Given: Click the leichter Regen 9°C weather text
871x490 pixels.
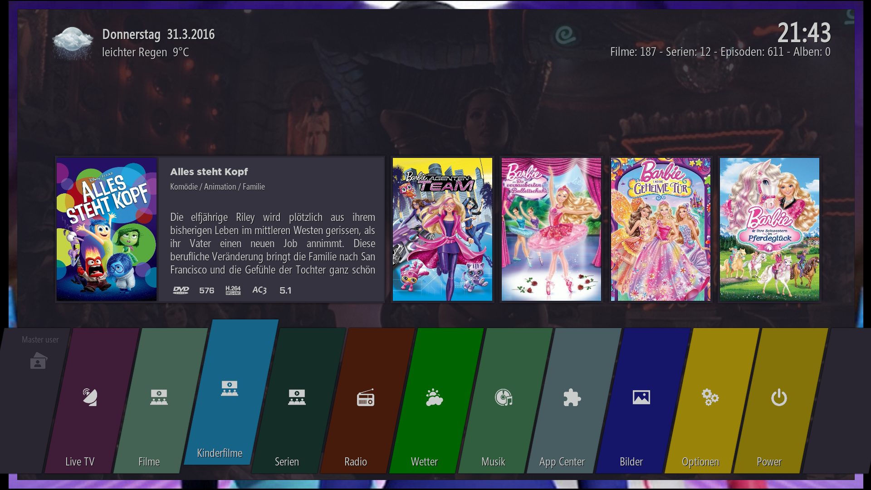Looking at the screenshot, I should [145, 53].
